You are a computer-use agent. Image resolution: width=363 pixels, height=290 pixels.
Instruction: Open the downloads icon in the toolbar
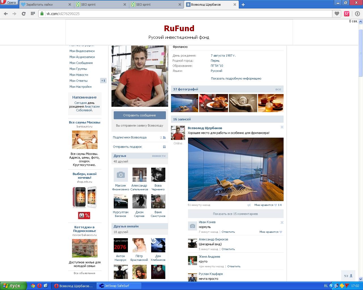(x=357, y=14)
